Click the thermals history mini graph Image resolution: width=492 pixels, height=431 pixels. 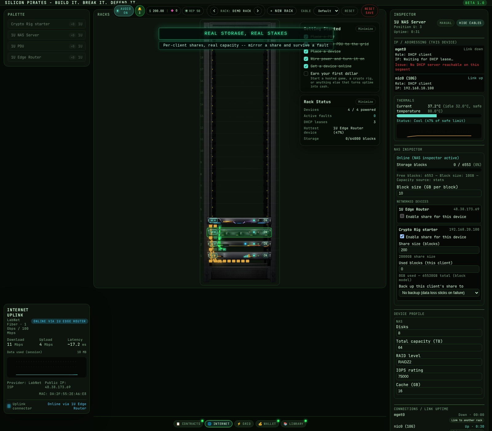439,131
